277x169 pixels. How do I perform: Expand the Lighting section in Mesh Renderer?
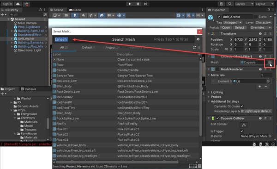coord(217,92)
